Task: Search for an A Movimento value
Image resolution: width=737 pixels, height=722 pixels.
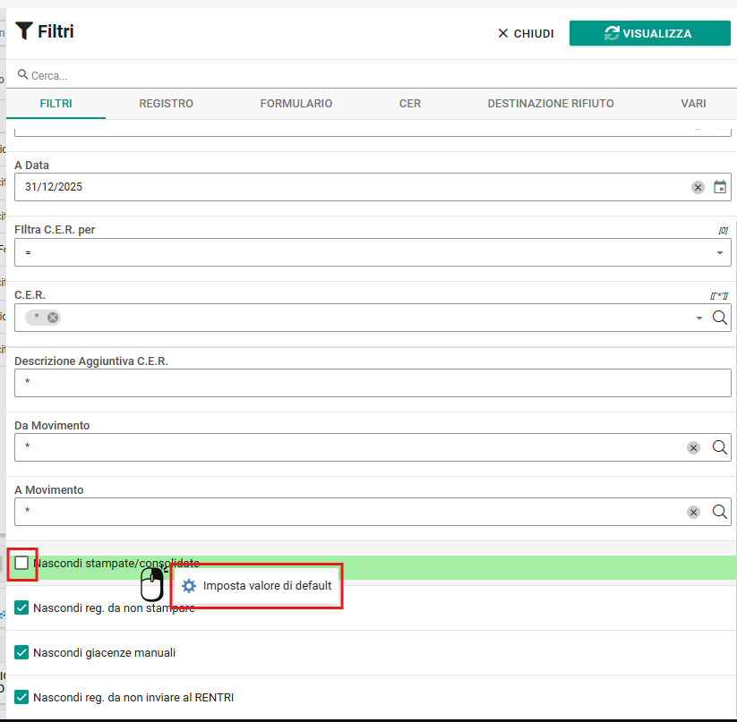Action: click(720, 512)
